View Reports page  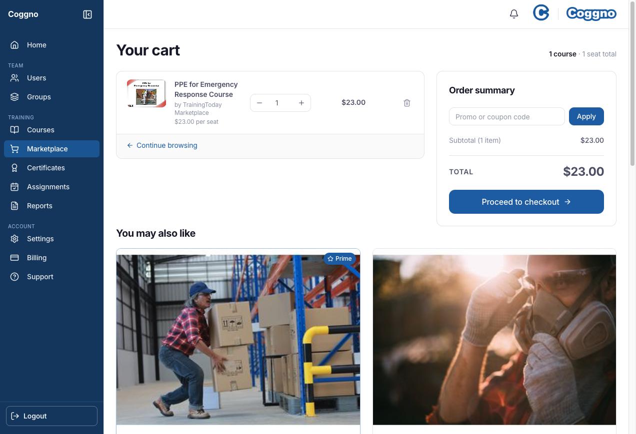click(51, 206)
